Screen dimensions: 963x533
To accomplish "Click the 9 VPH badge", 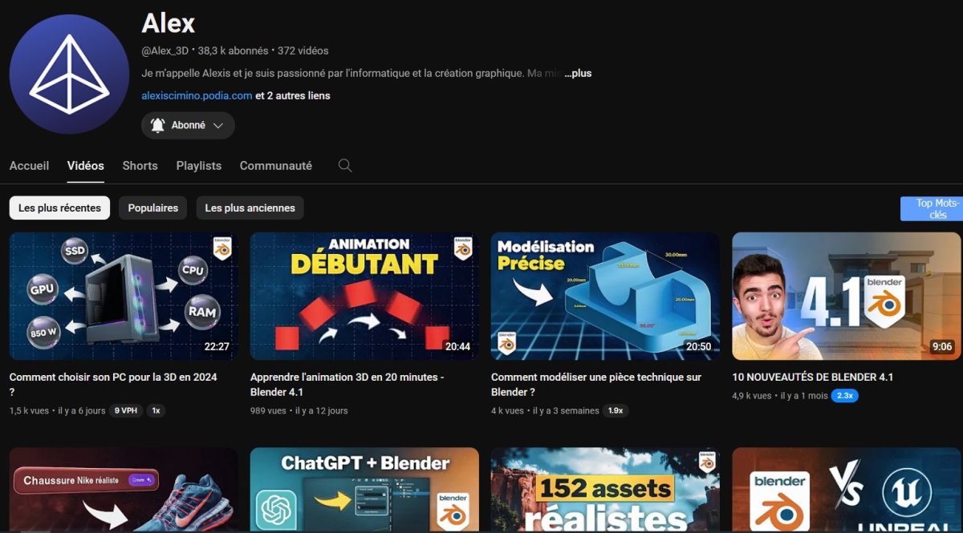I will [124, 410].
